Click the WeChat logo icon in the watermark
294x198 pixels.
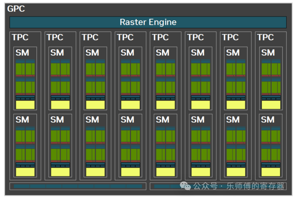click(186, 186)
